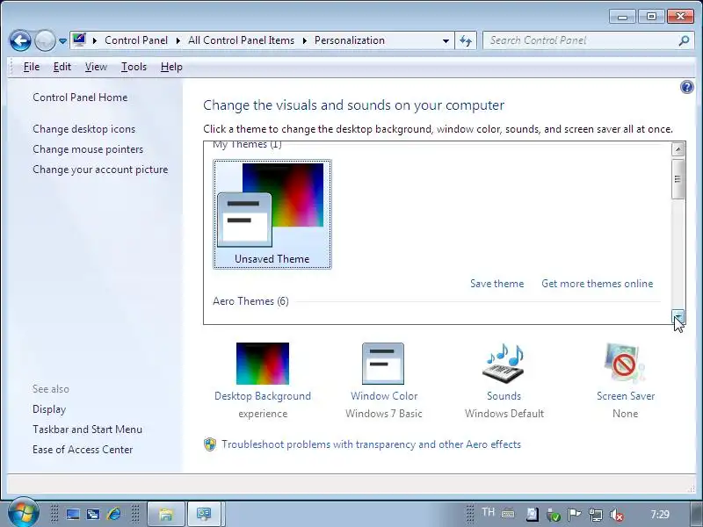Open Windows Explorer taskbar button
703x527 pixels.
[x=166, y=514]
